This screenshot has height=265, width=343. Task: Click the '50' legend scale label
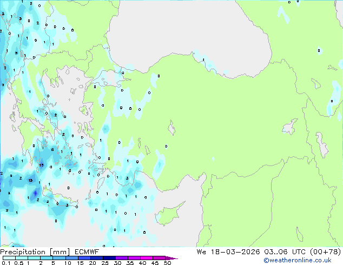168,263
